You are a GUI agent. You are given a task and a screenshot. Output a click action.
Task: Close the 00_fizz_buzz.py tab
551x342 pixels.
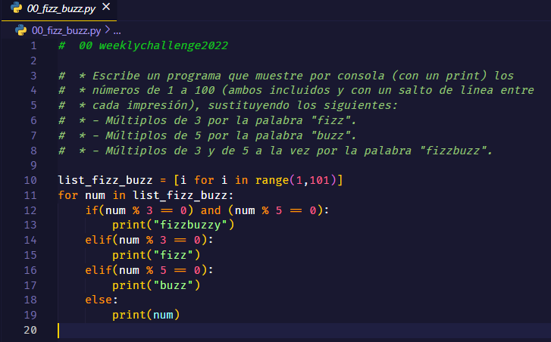pos(106,7)
